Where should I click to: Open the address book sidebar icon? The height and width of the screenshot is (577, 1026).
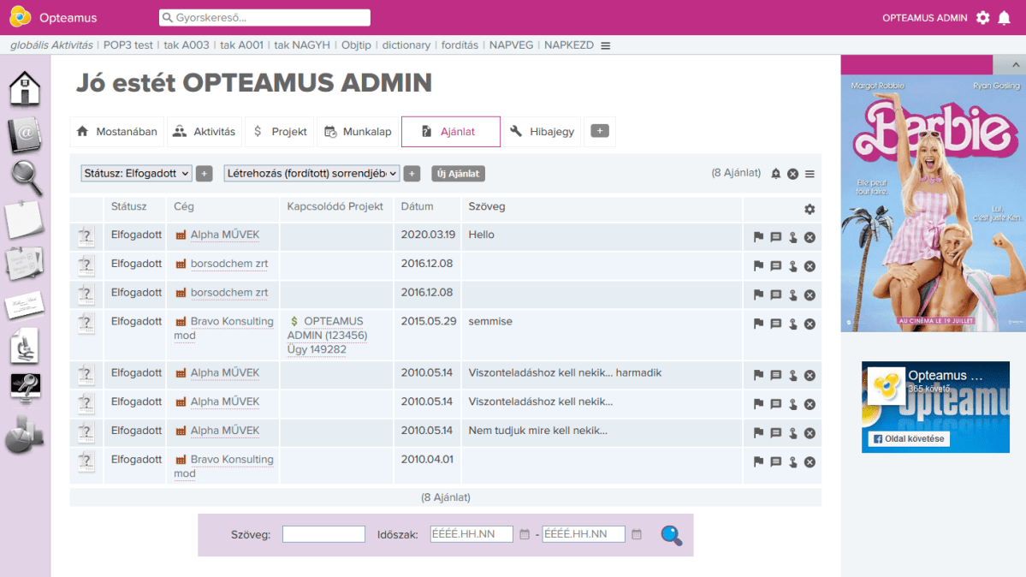(25, 134)
